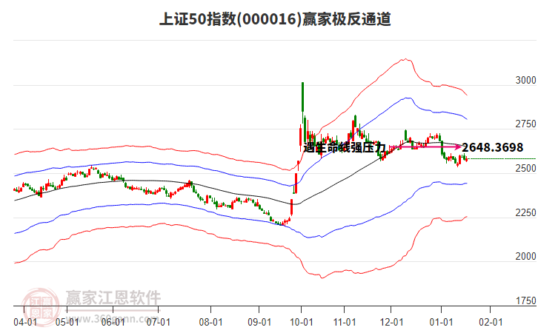
Task: Click the 遇生命线强压力 annotation text
Action: pos(345,148)
